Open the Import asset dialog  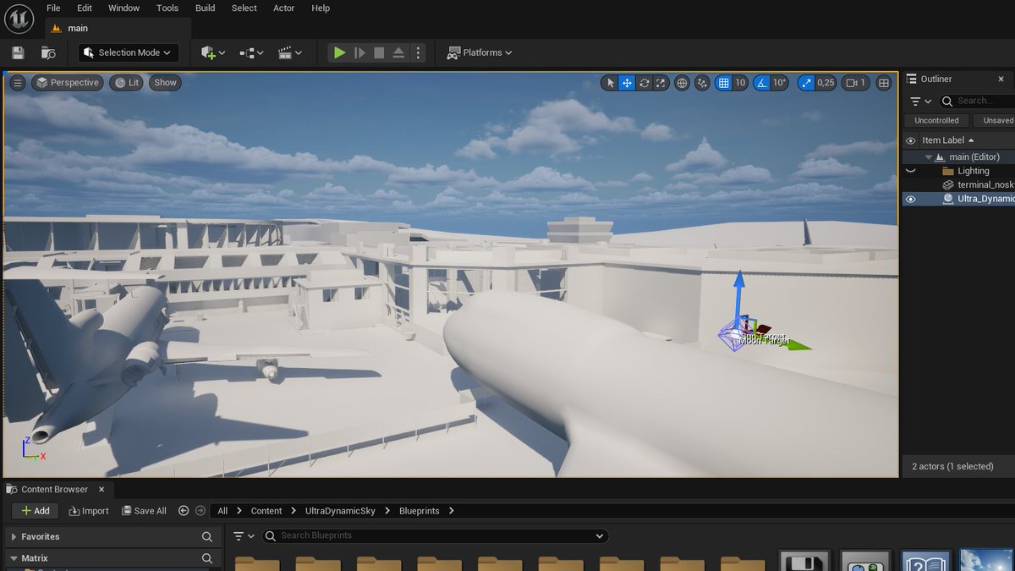(88, 510)
